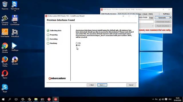Click the keygen window help question mark
The height and width of the screenshot is (102, 183).
pyautogui.click(x=163, y=10)
